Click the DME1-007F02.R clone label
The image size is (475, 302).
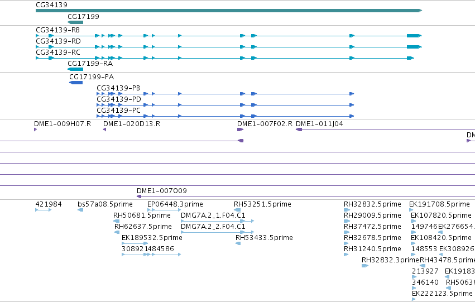tap(265, 123)
